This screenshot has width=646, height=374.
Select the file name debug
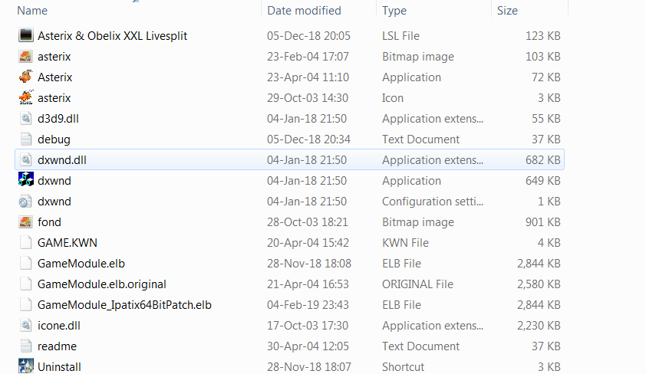(54, 139)
